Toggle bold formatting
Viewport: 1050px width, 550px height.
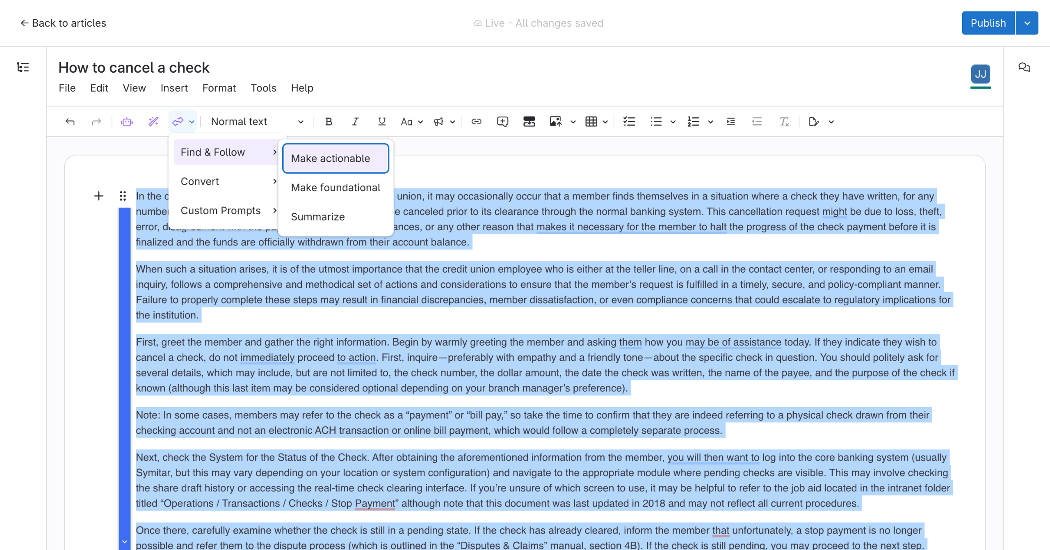coord(329,121)
